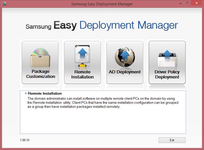Click the Remote Installation heading in the description box
Viewport: 204px width, 150px height.
(44, 93)
